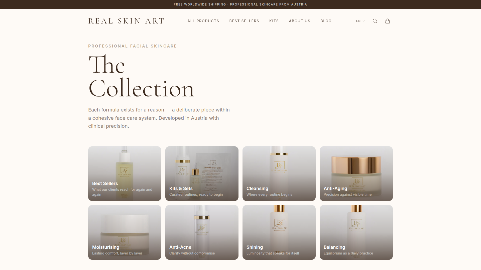Open the All Products menu item

pyautogui.click(x=203, y=21)
